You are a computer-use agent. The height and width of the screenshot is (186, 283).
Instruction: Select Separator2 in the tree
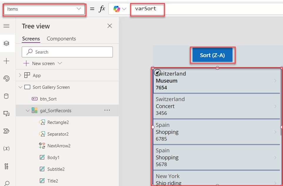(58, 134)
